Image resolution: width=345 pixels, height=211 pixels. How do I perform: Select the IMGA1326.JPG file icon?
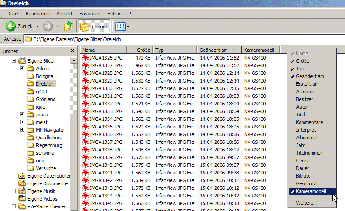[x=86, y=58]
